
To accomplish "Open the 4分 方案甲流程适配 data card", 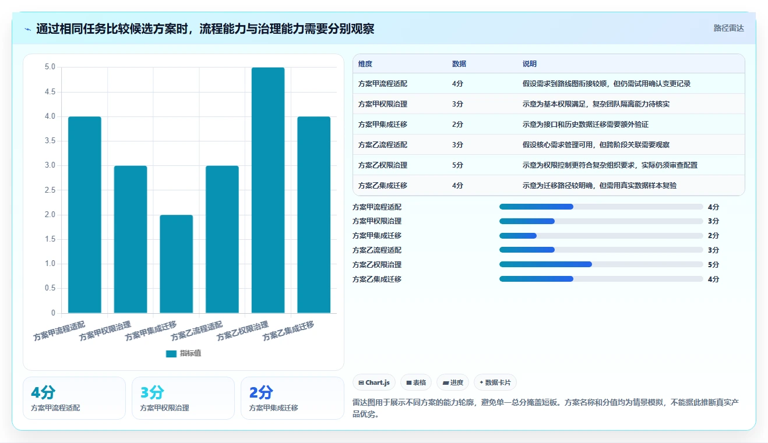I will [x=74, y=398].
